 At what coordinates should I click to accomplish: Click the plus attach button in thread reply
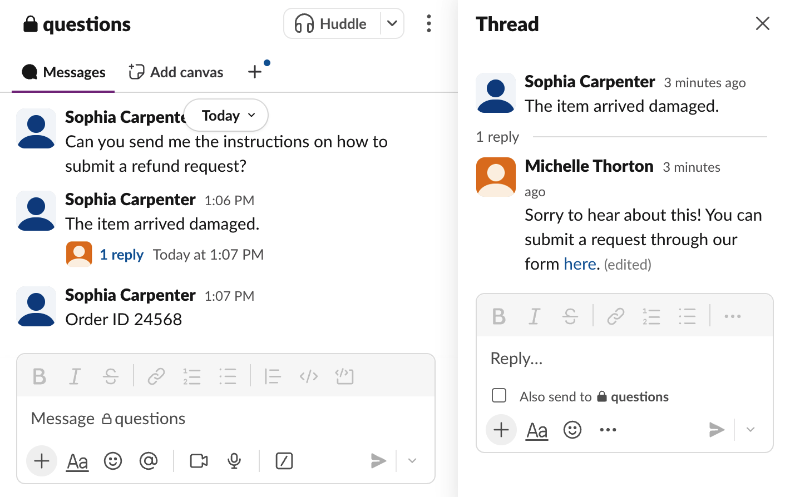tap(501, 430)
